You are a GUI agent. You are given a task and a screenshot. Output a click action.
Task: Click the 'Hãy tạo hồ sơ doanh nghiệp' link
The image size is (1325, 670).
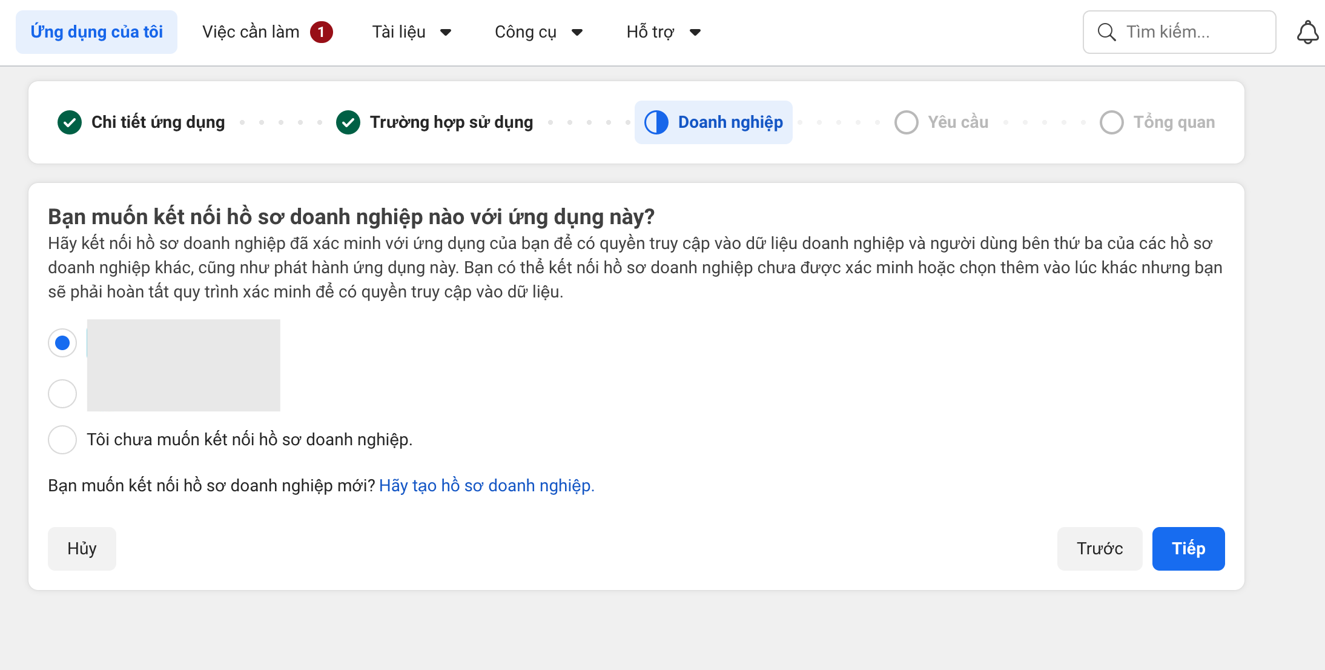[x=486, y=486]
